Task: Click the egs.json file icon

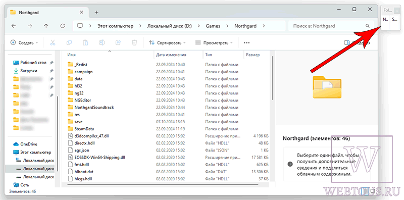Action: tap(70, 150)
